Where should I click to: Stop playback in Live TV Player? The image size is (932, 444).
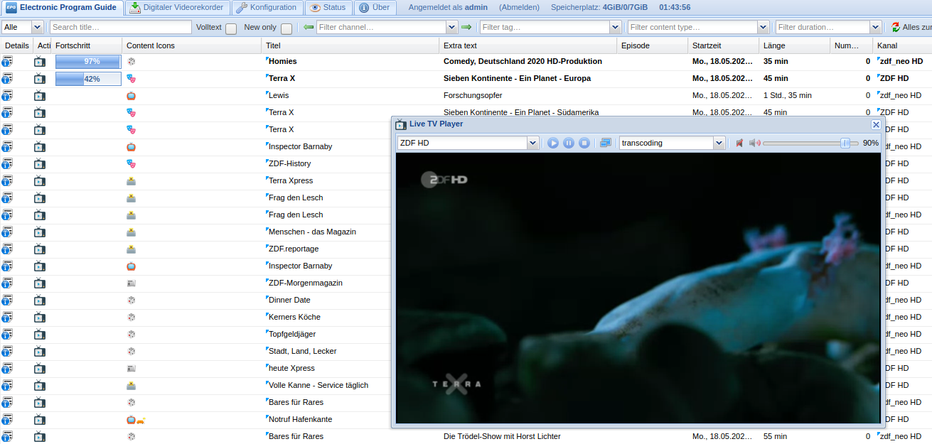[x=584, y=143]
